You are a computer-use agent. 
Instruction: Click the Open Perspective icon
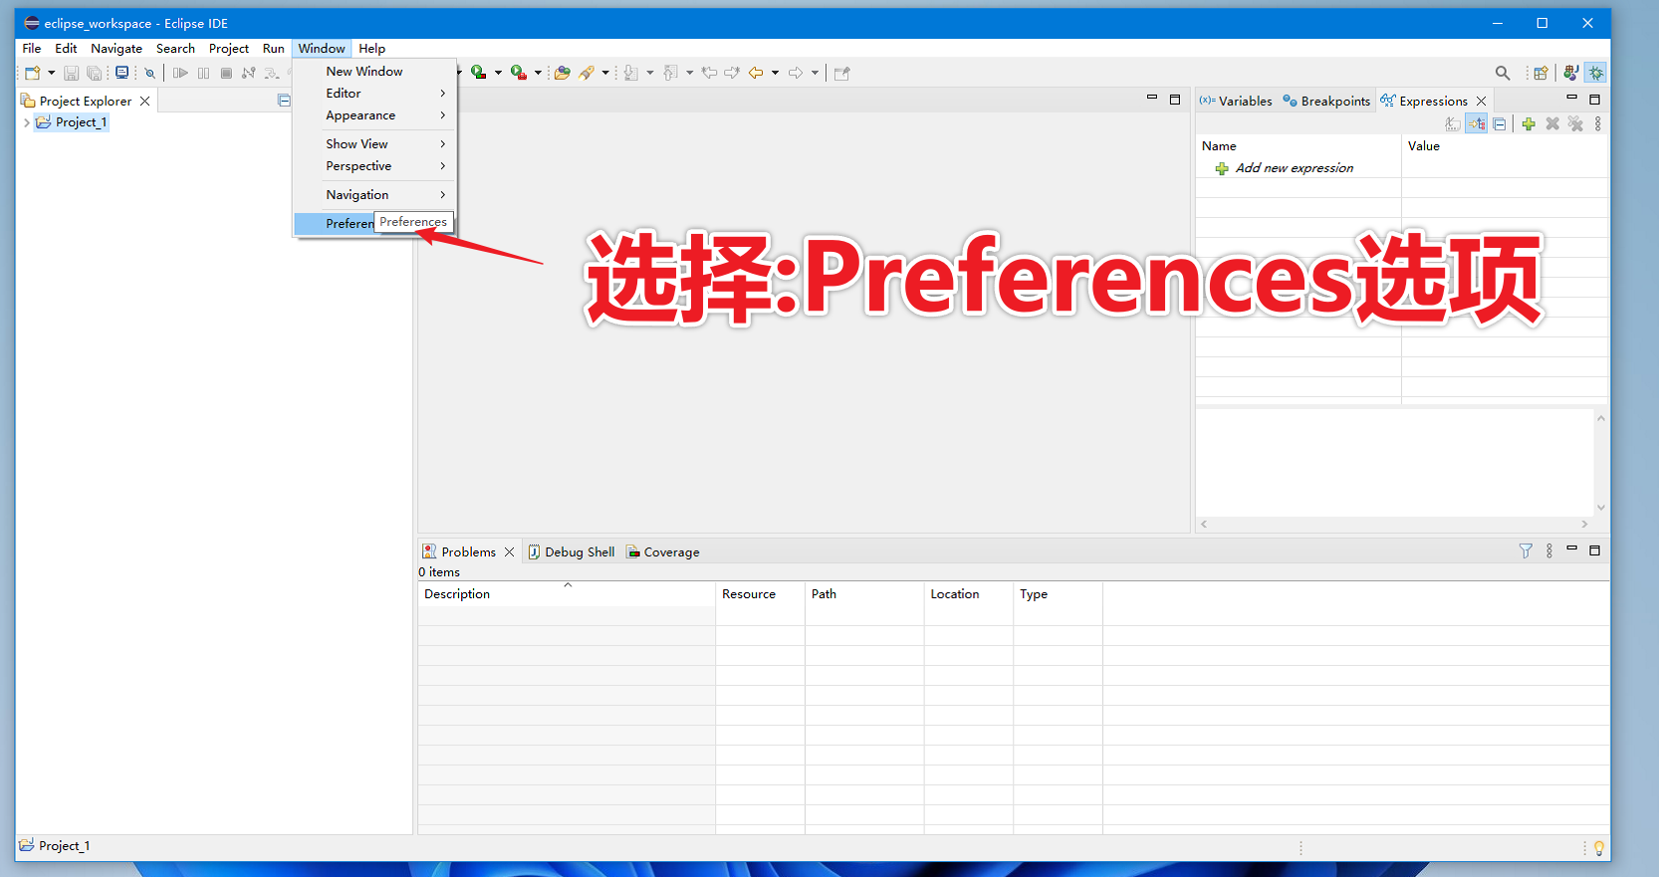click(x=1540, y=73)
